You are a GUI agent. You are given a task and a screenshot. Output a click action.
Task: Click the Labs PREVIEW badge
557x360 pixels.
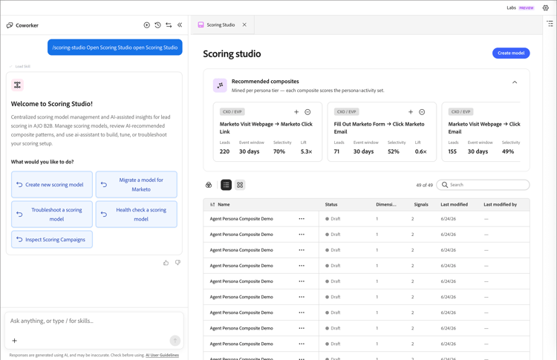click(526, 8)
